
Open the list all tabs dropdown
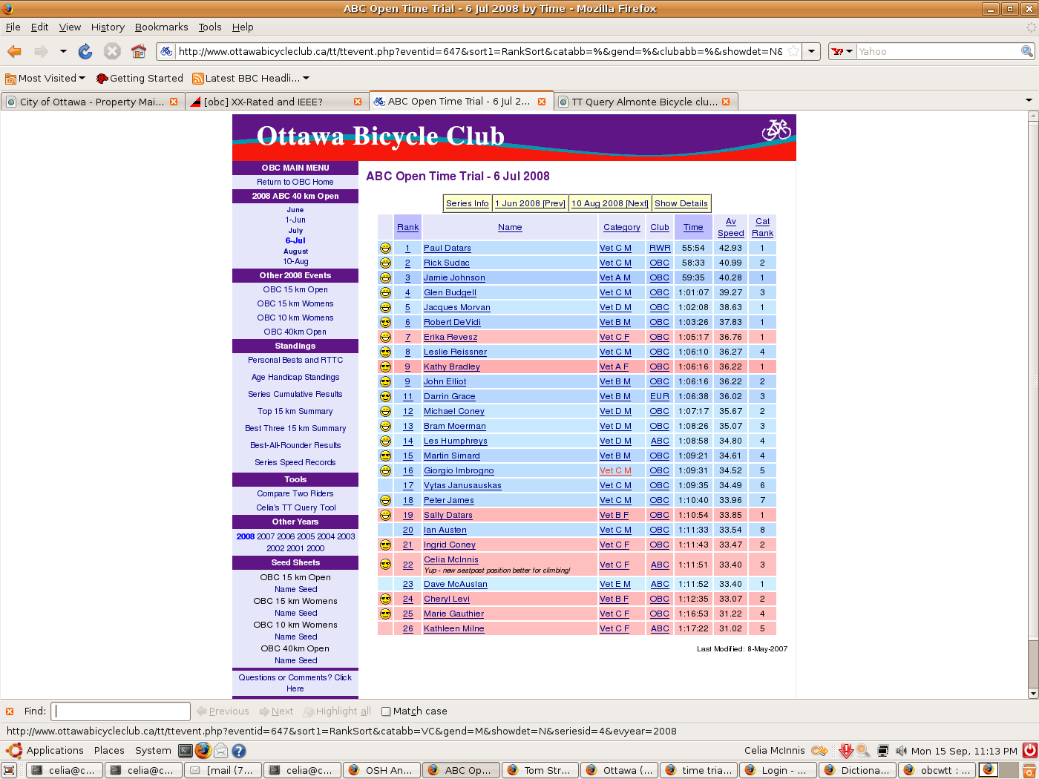point(1029,101)
